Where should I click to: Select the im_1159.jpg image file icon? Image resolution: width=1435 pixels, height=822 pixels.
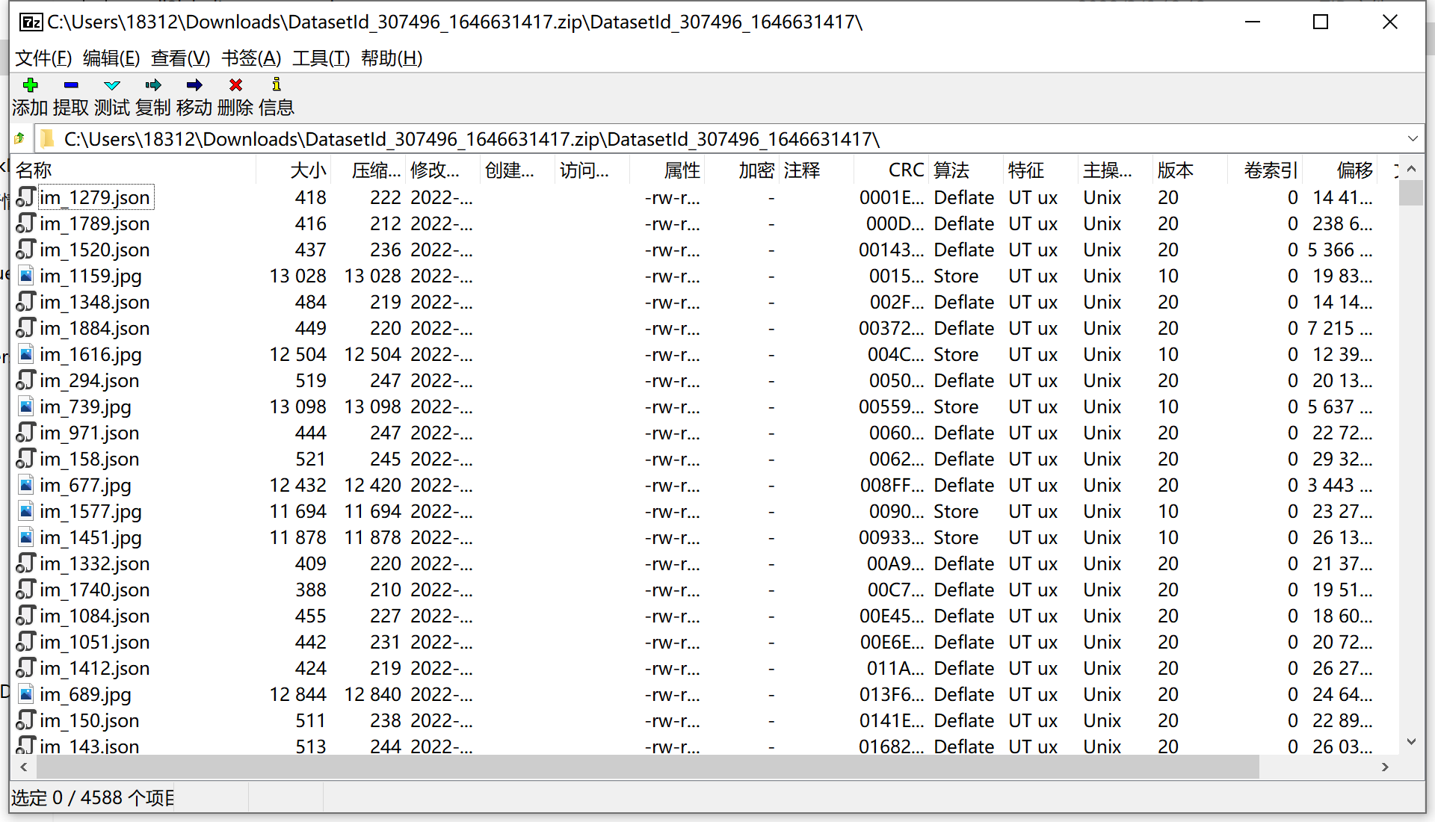pos(25,276)
